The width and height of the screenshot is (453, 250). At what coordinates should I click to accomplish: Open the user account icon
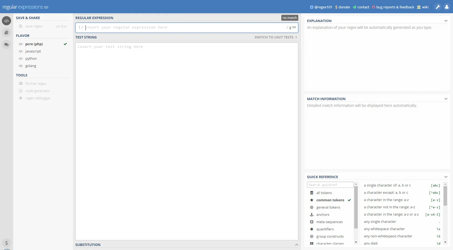(x=447, y=7)
